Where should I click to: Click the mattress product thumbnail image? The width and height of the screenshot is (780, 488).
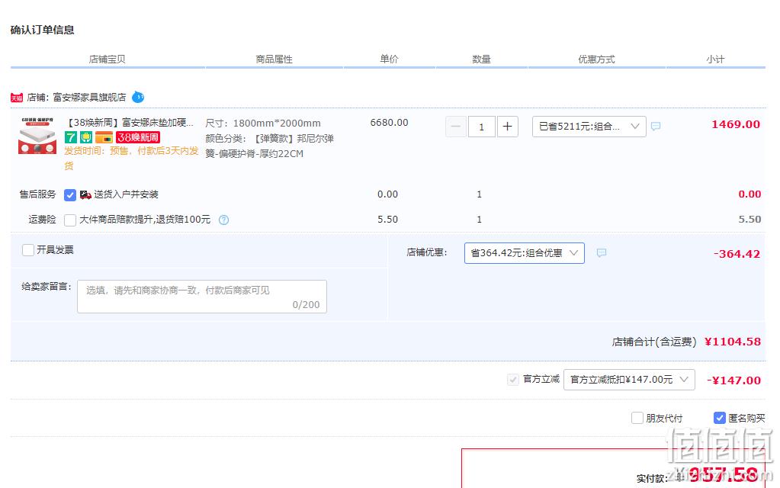point(37,136)
